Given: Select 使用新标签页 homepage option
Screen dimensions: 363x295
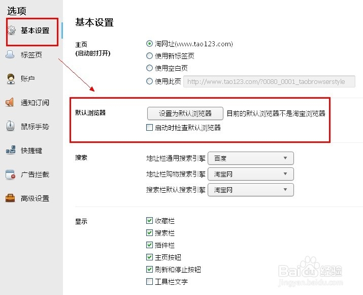Looking at the screenshot, I should click(150, 55).
